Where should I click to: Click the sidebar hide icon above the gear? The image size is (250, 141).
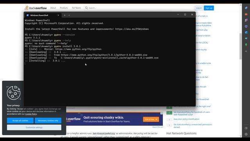[246, 128]
